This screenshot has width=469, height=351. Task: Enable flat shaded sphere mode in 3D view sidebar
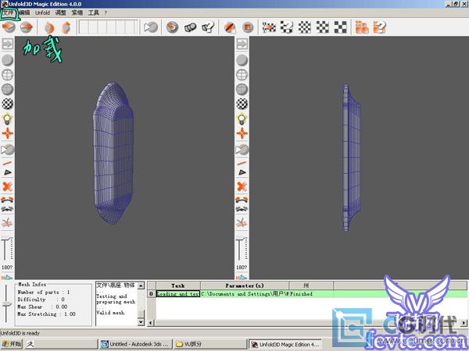coord(8,60)
